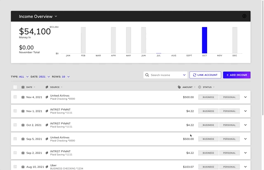The image size is (264, 170).
Task: Open the settings gear in Income Overview header
Action: (x=244, y=16)
